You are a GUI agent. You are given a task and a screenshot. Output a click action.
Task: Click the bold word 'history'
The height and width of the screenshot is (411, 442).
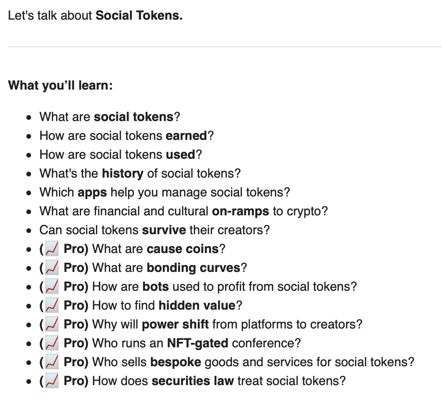pos(123,174)
